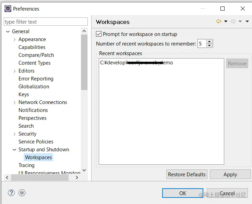Decrease number of recent workspaces
252x204 pixels.
210,46
